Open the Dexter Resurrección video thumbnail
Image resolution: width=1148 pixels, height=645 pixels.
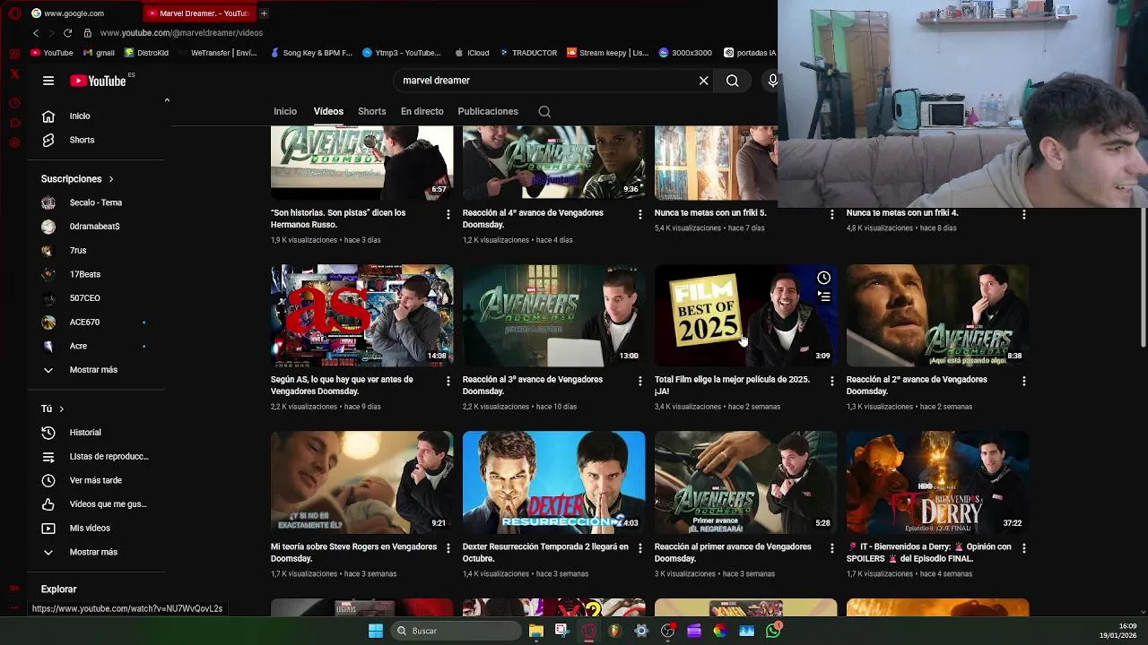coord(553,483)
